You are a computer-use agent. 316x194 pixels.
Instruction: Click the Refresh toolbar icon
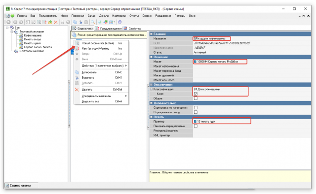[x=8, y=22]
